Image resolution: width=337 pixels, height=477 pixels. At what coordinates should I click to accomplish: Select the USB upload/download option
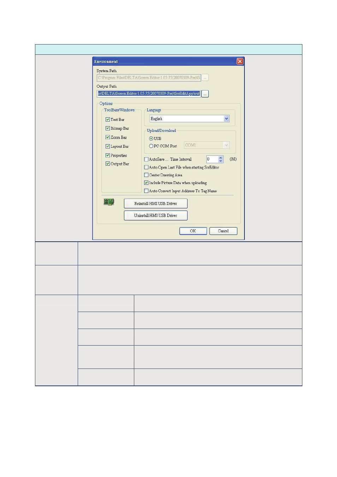pos(151,139)
